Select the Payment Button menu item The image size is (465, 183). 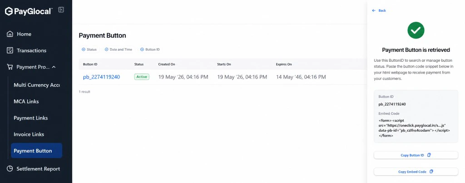pyautogui.click(x=36, y=151)
